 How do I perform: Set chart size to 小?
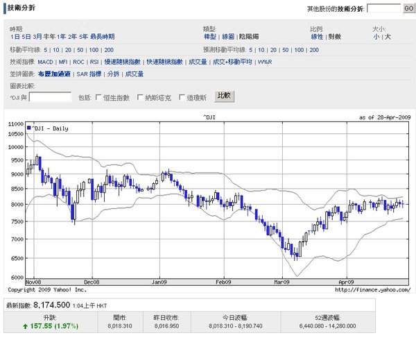[376, 37]
